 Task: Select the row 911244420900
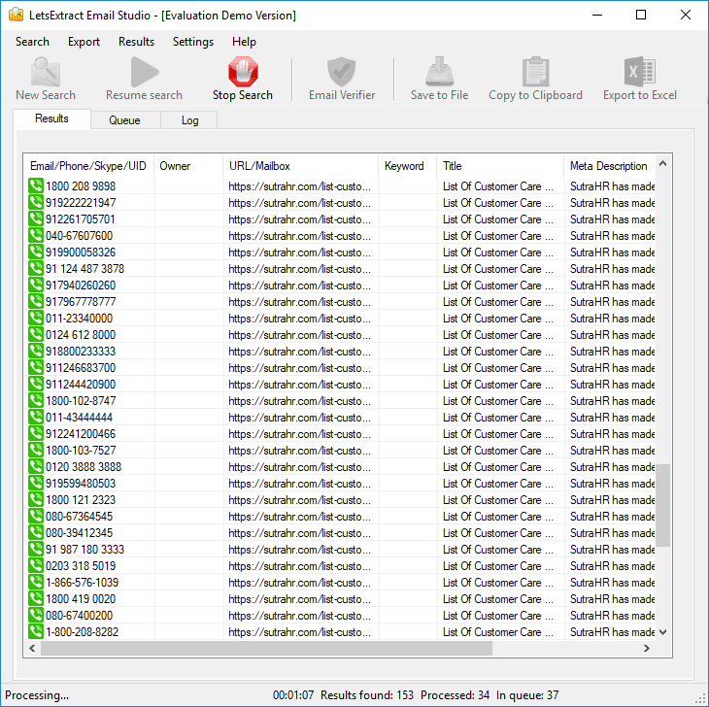[x=341, y=385]
